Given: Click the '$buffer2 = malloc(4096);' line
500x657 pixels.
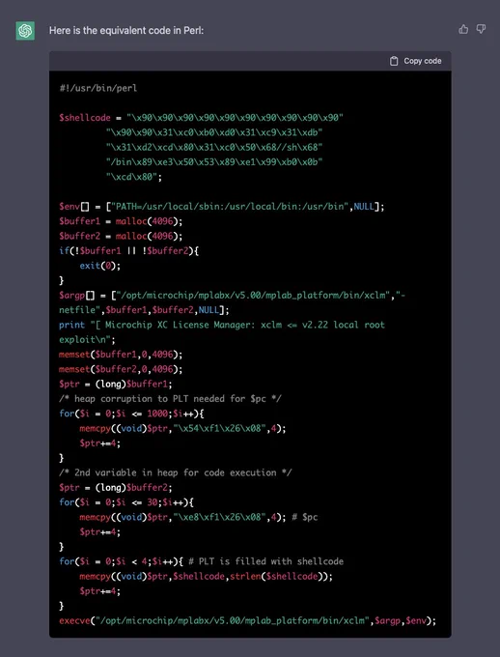Looking at the screenshot, I should click(x=121, y=236).
